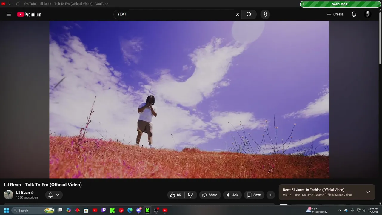Click the scrollbar down arrow
The width and height of the screenshot is (382, 215).
[x=380, y=203]
